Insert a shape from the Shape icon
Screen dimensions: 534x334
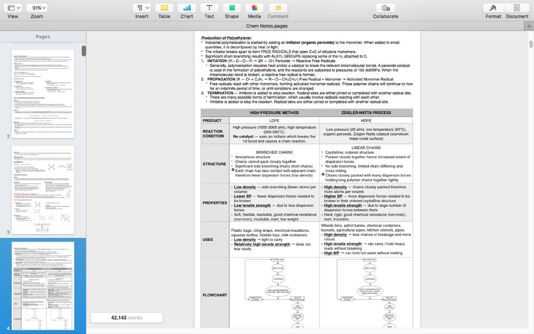coord(232,8)
